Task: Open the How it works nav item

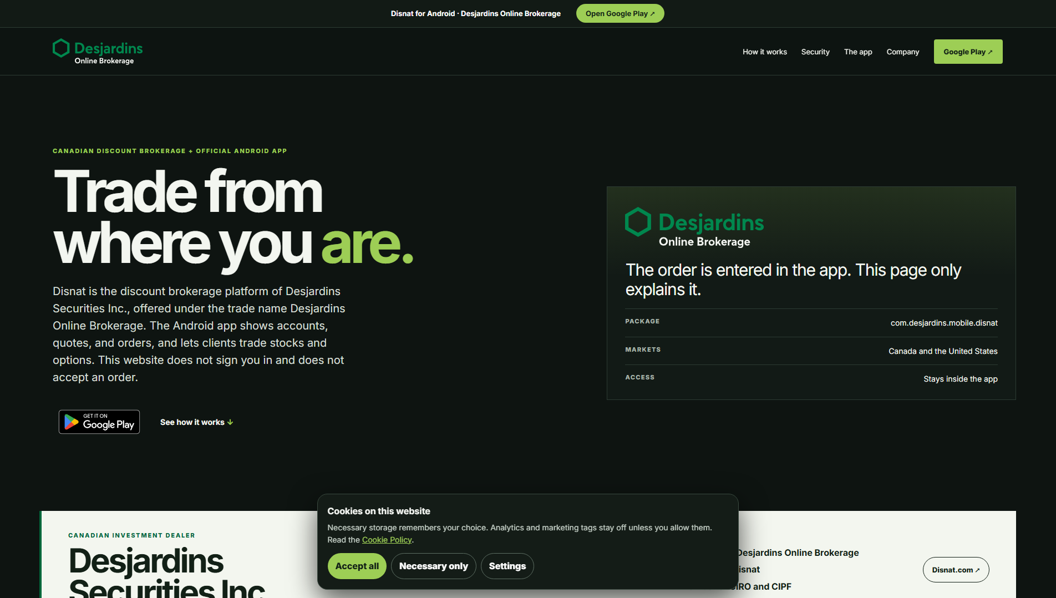Action: [x=765, y=52]
